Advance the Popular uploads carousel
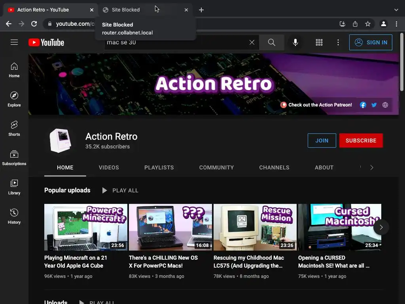 pyautogui.click(x=381, y=227)
